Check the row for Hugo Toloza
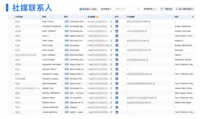 coord(11,21)
